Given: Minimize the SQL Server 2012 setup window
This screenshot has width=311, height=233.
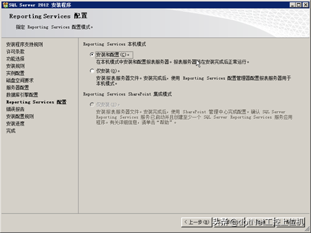Looking at the screenshot, I should click(292, 5).
